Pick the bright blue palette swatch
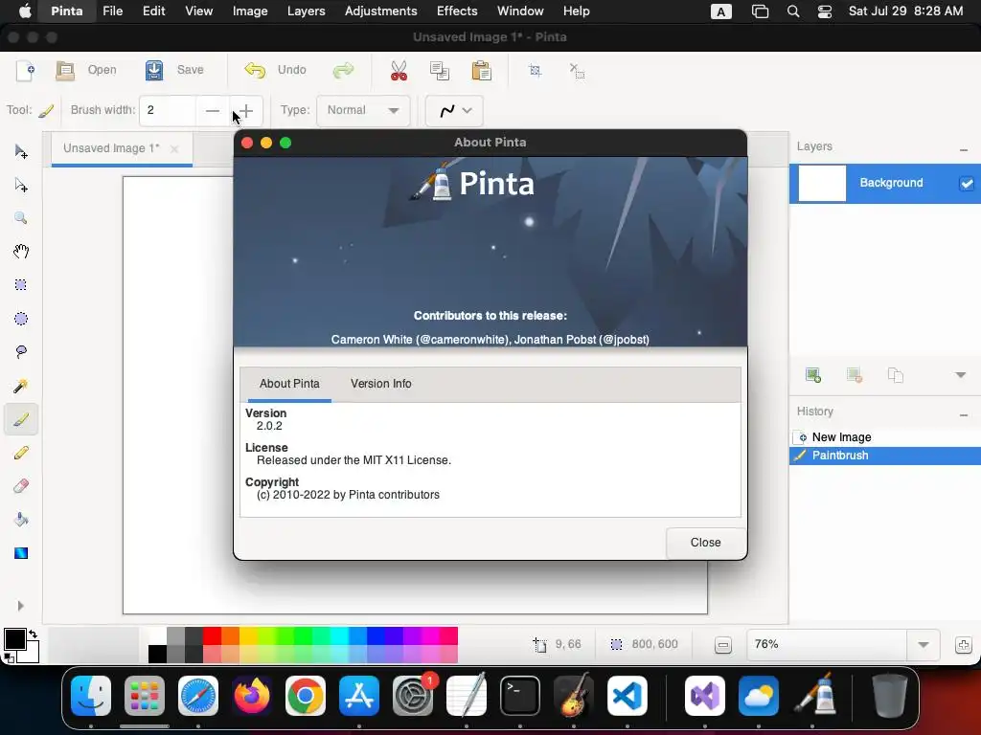 pos(376,635)
